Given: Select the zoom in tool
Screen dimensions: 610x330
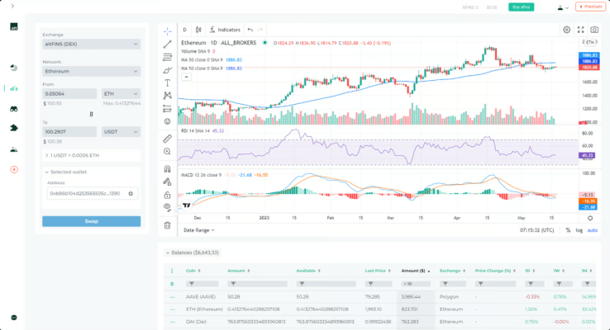Looking at the screenshot, I should [167, 152].
